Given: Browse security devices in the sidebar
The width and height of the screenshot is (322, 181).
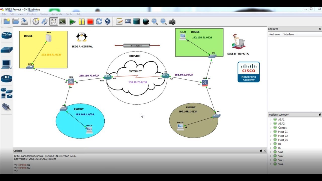Looking at the screenshot, I should pyautogui.click(x=7, y=79).
